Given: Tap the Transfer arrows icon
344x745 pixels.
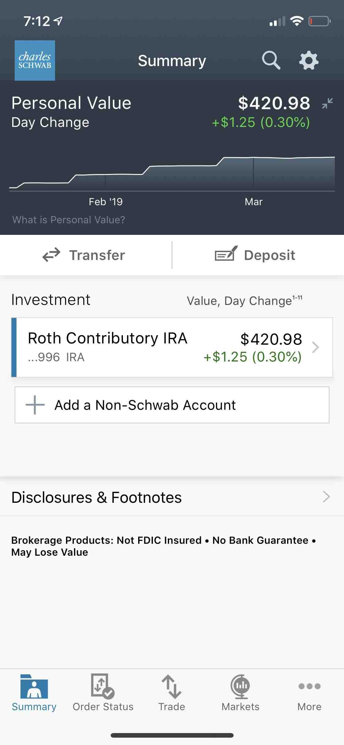Looking at the screenshot, I should [x=51, y=255].
